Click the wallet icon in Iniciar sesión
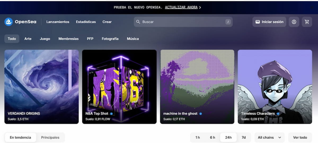318x143 pixels. [257, 22]
